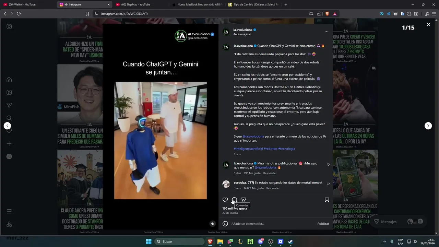Open Create new post plus icon
The image size is (439, 247).
(x=9, y=144)
